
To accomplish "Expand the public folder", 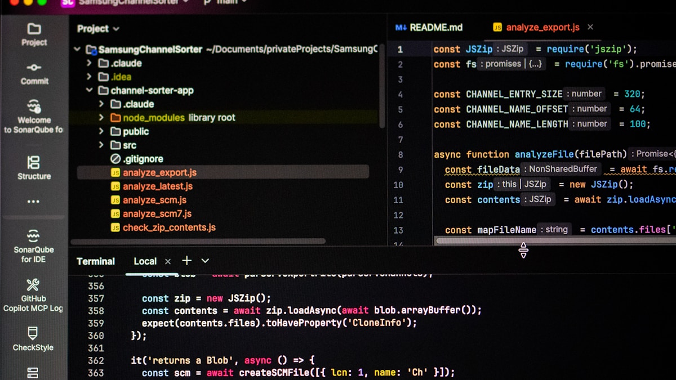I will (x=101, y=131).
